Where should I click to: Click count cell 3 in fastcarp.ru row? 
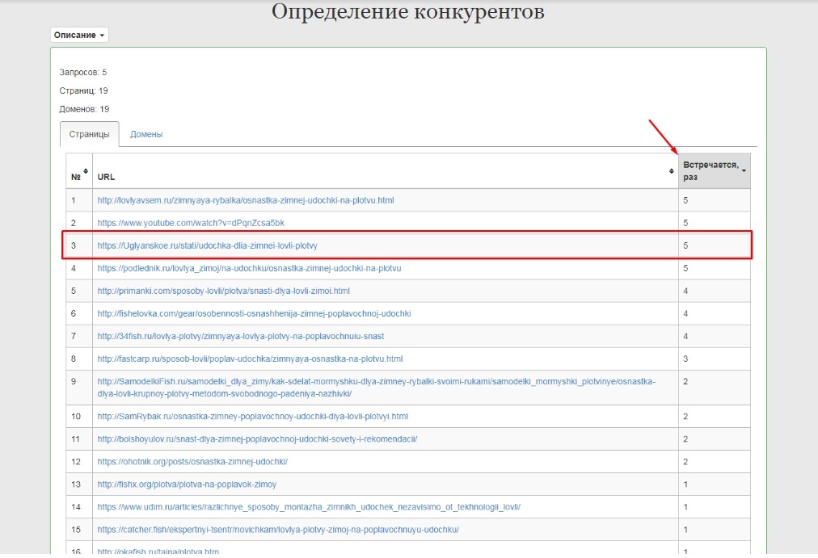[x=715, y=359]
